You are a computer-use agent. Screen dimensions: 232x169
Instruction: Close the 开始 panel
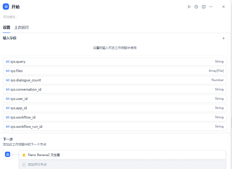pos(223,7)
